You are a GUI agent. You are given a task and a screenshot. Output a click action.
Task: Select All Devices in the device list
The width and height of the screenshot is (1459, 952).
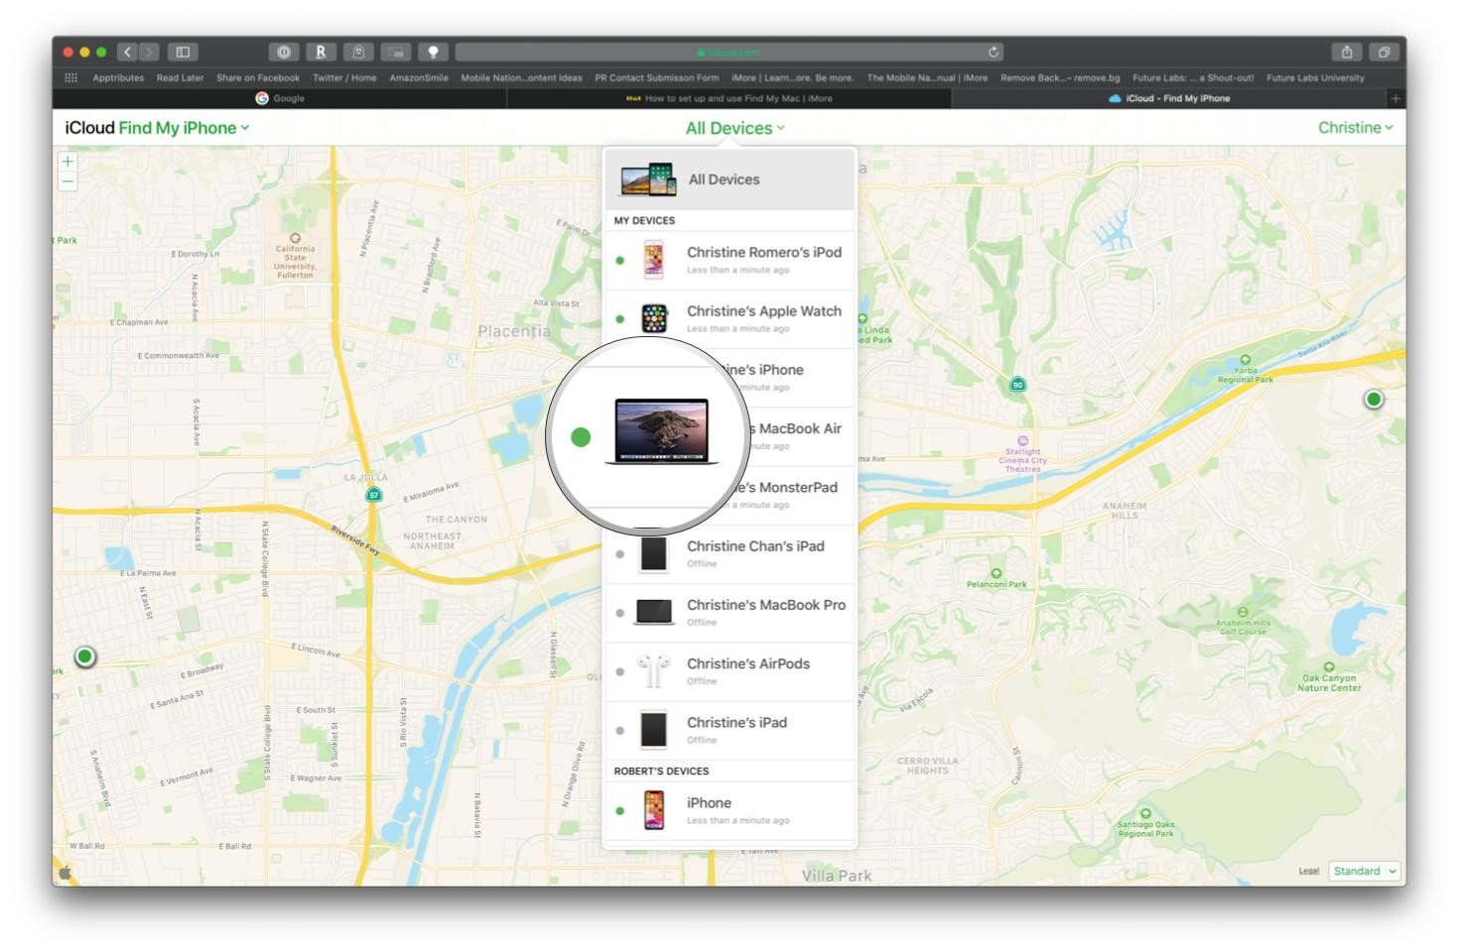point(729,179)
